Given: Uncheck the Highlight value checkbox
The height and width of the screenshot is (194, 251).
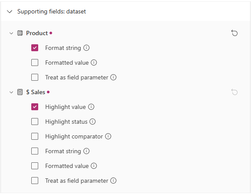Looking at the screenshot, I should pyautogui.click(x=35, y=107).
